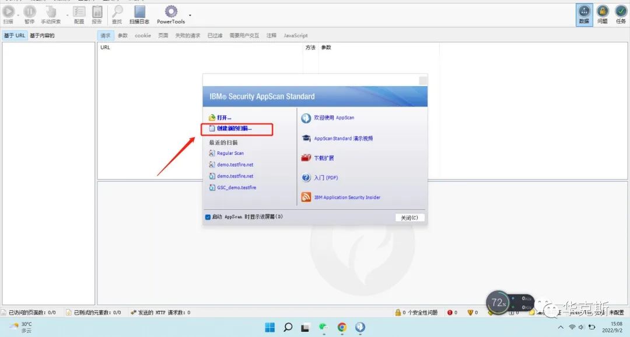The width and height of the screenshot is (630, 337).
Task: Click the 创建新的扫描 link
Action: click(235, 128)
